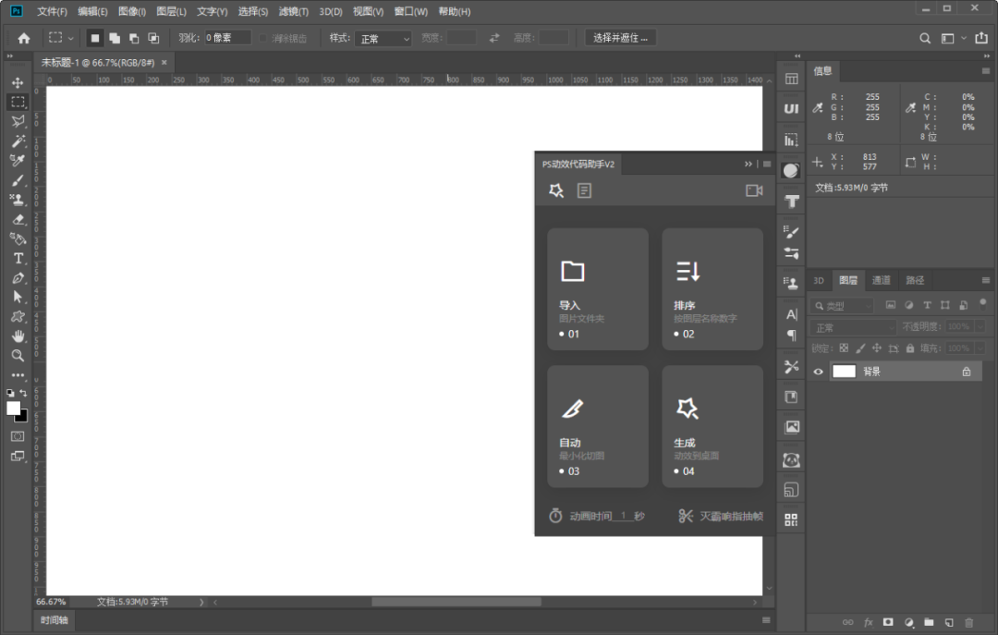Click the video camera icon in plugin panel
This screenshot has height=635, width=998.
coord(754,190)
